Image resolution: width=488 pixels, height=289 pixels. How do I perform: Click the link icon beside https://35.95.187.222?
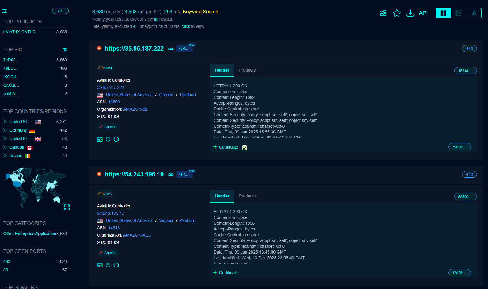tap(171, 49)
